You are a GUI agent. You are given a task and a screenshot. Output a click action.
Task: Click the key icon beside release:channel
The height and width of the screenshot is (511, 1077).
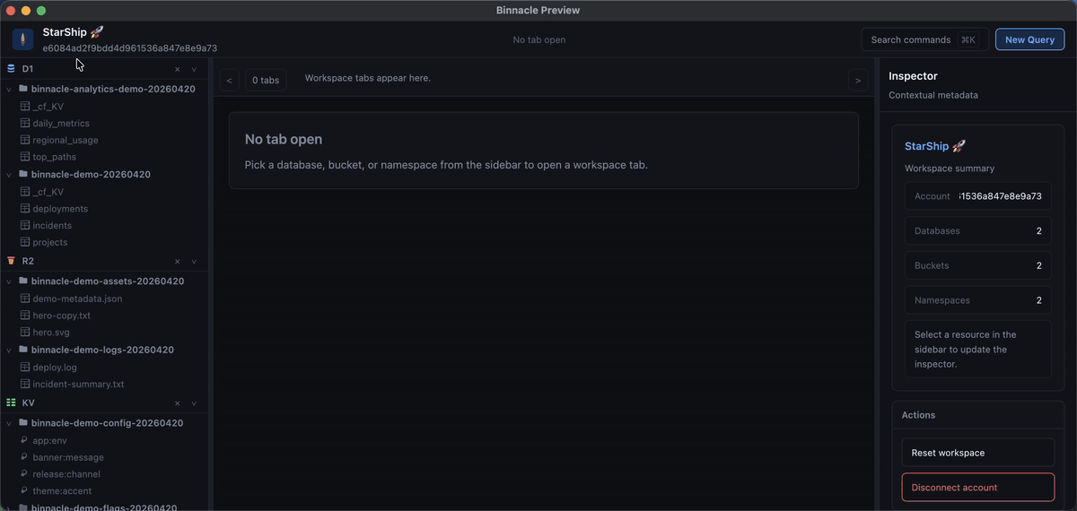25,474
